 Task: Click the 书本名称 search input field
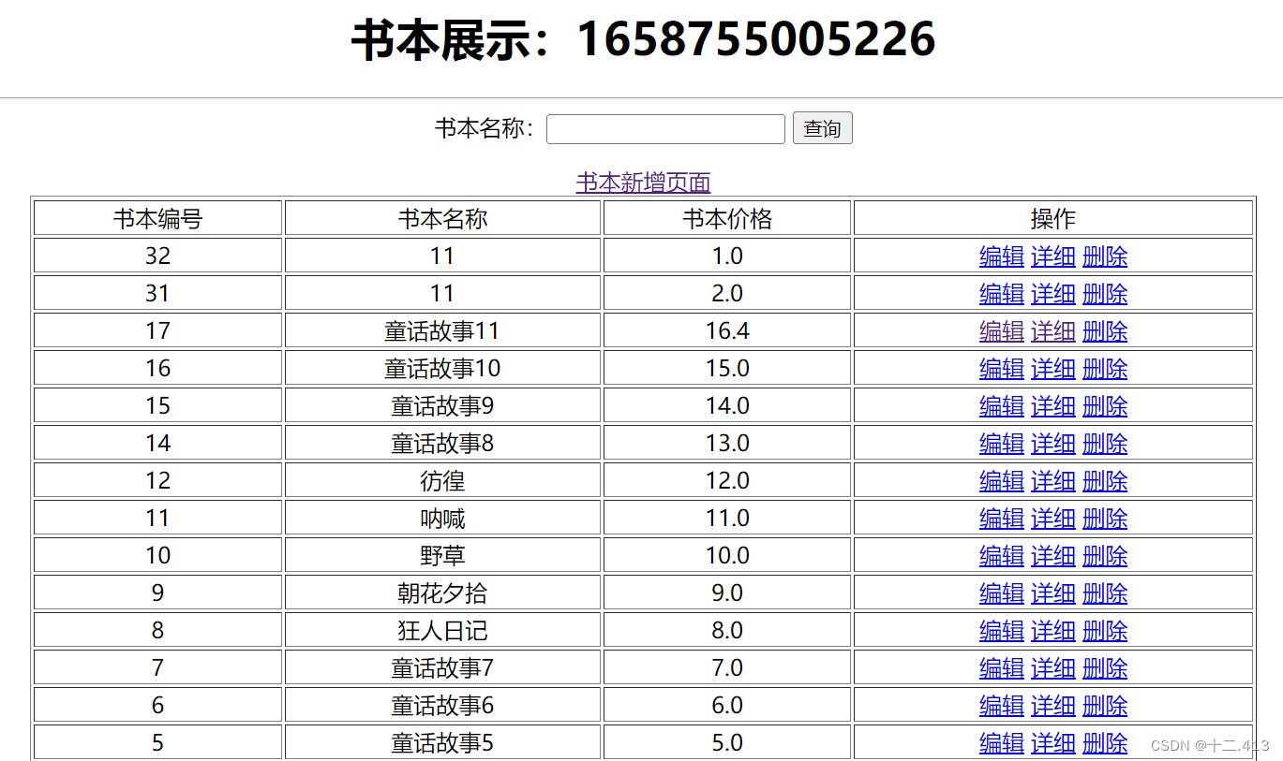pyautogui.click(x=665, y=129)
